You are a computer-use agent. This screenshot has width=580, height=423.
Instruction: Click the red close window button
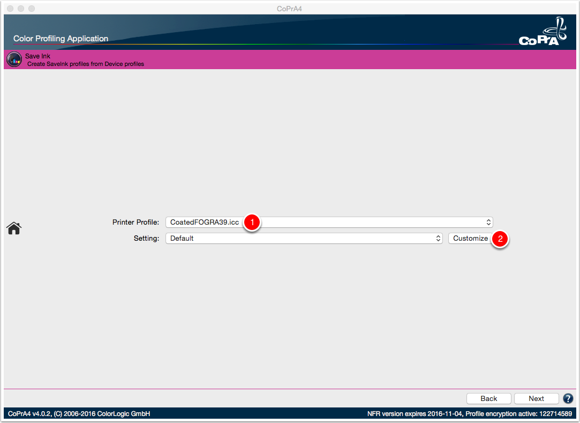click(x=10, y=9)
